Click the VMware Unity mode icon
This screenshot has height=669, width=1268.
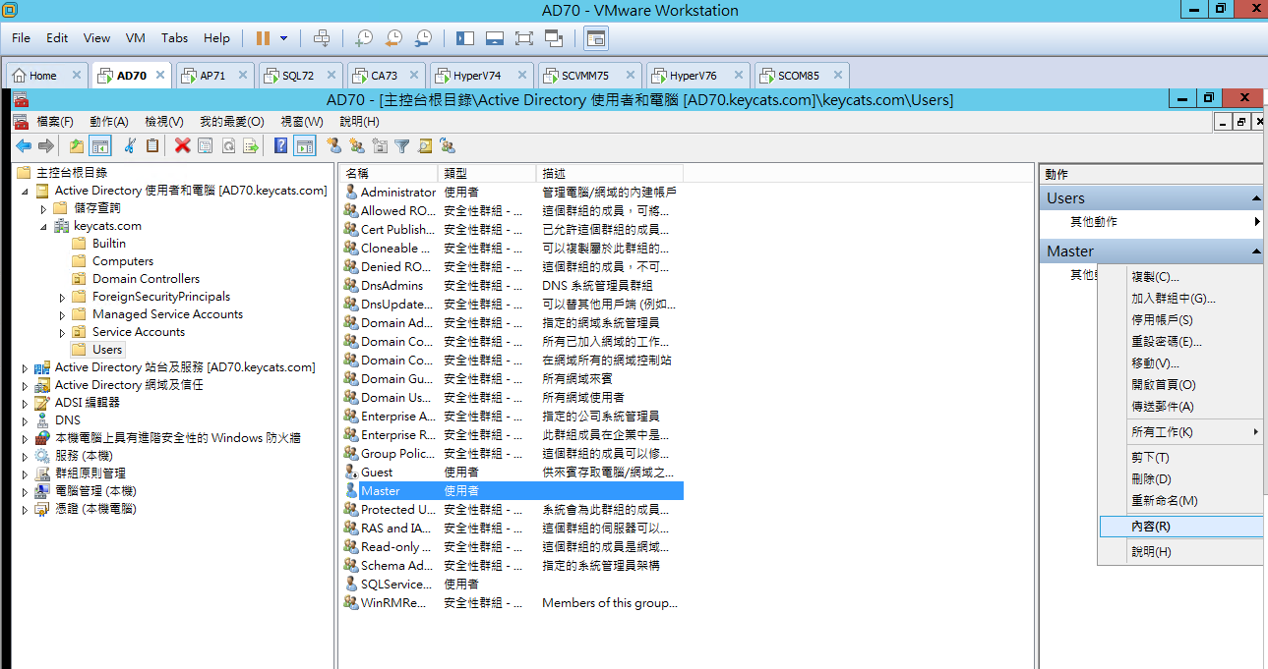[554, 38]
